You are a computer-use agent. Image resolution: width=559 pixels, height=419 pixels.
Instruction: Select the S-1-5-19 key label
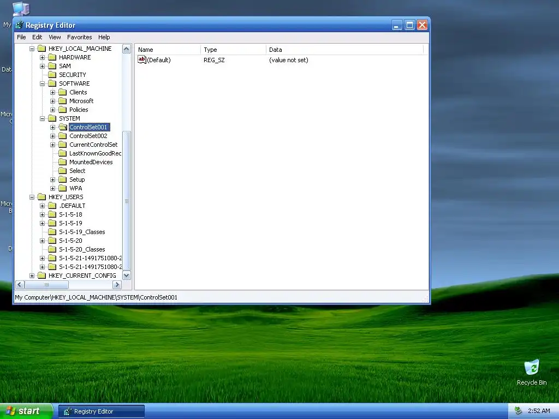(x=70, y=223)
